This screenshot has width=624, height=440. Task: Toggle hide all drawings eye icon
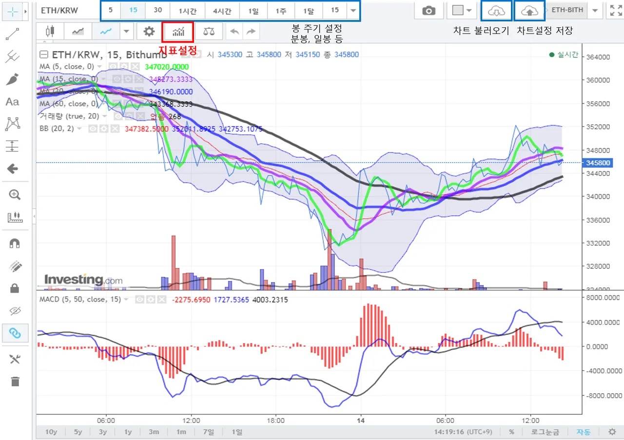coord(15,310)
